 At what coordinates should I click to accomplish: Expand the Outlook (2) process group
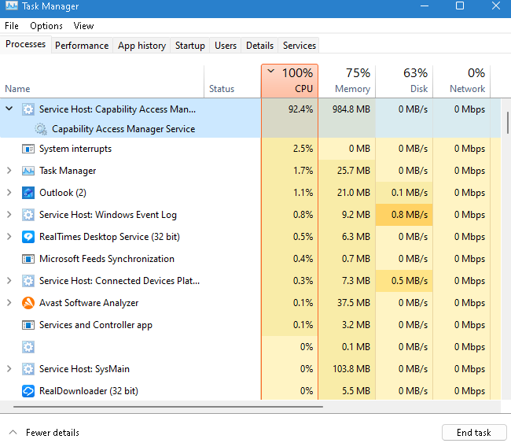point(9,193)
